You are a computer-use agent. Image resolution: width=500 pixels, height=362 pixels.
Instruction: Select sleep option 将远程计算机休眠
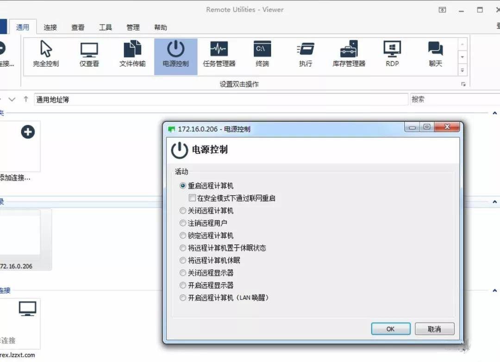click(183, 260)
